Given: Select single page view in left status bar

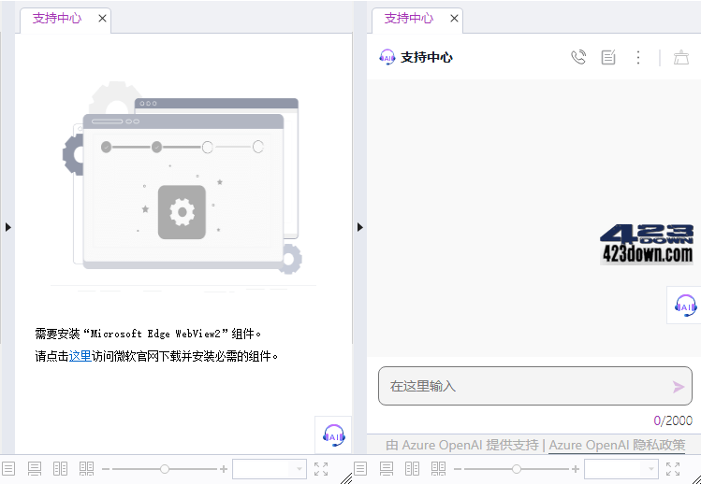Looking at the screenshot, I should coord(8,469).
